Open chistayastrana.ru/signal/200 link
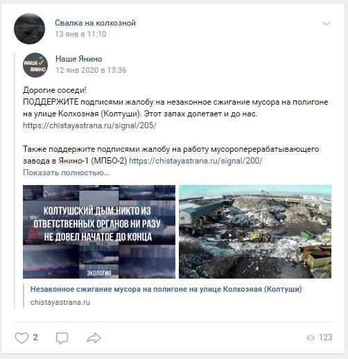This screenshot has width=348, height=359. [x=195, y=161]
